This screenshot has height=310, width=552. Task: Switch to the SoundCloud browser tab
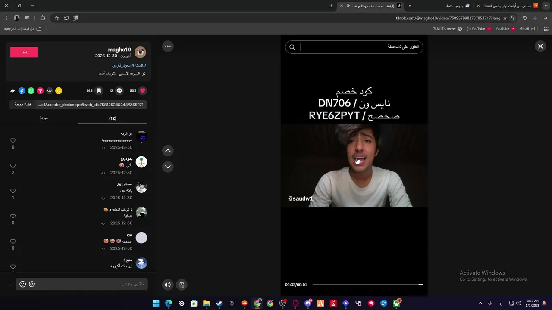[509, 6]
